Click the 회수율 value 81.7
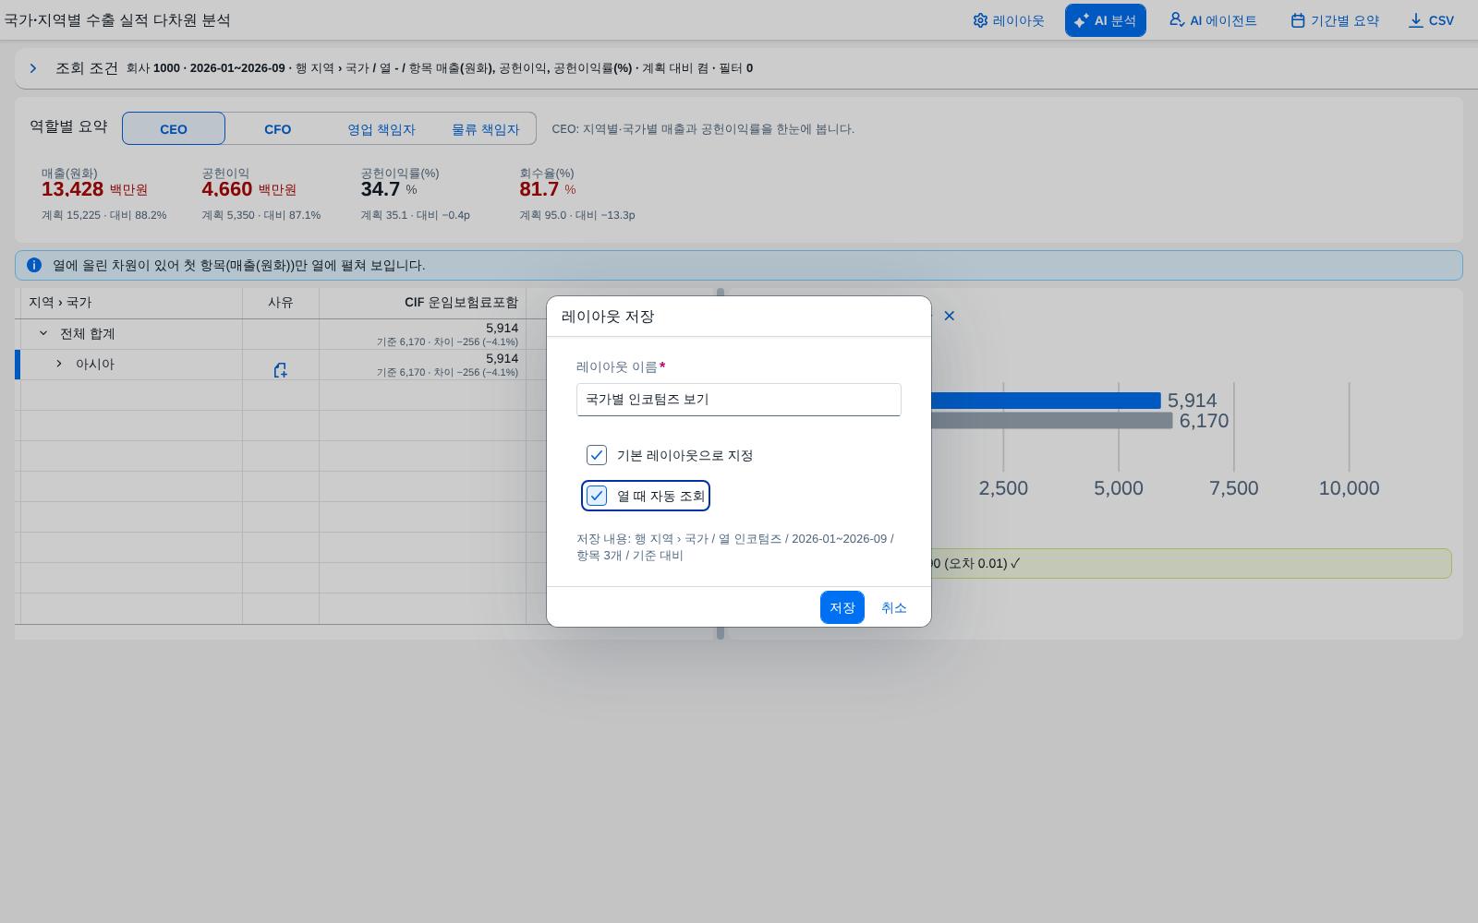The height and width of the screenshot is (923, 1478). coord(539,189)
